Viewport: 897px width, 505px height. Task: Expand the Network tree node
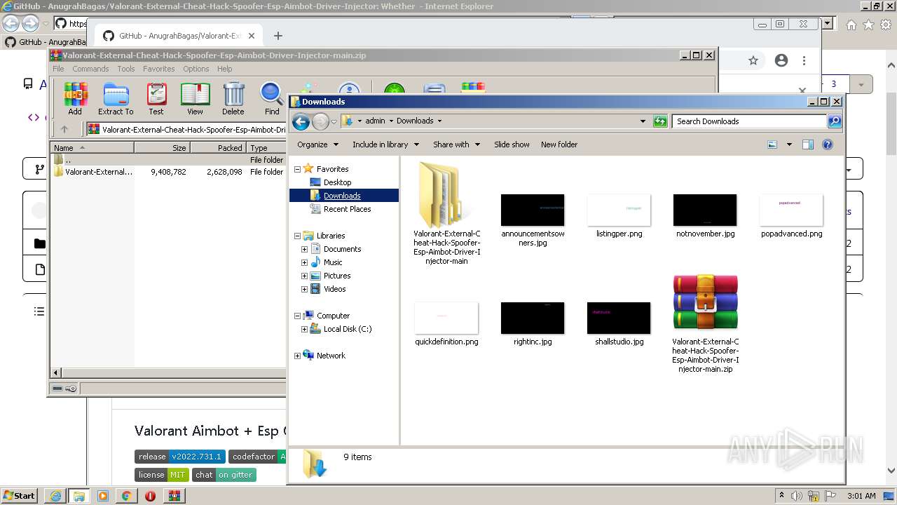(x=297, y=356)
